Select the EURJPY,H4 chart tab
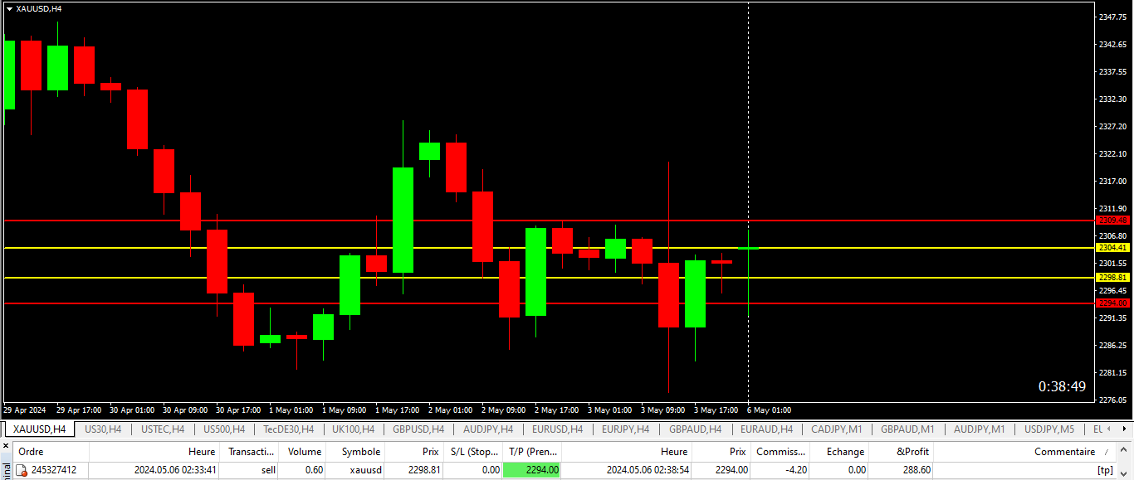This screenshot has height=480, width=1134. (627, 429)
